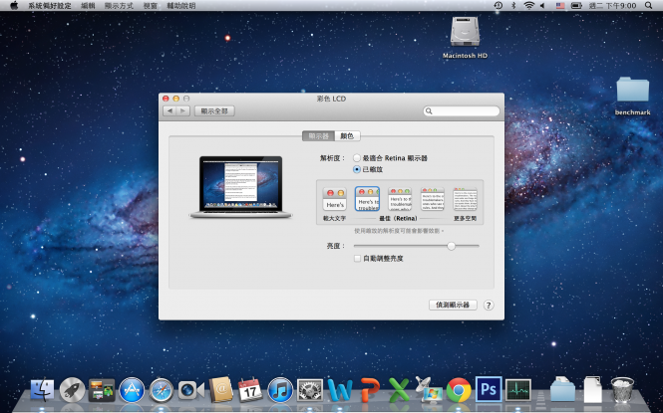663x413 pixels.
Task: Choose the 較大文字 scaled resolution thumbnail
Action: click(x=335, y=199)
